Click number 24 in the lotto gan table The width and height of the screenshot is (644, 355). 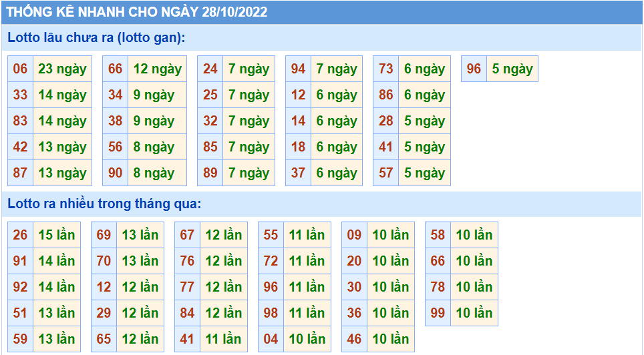(210, 69)
